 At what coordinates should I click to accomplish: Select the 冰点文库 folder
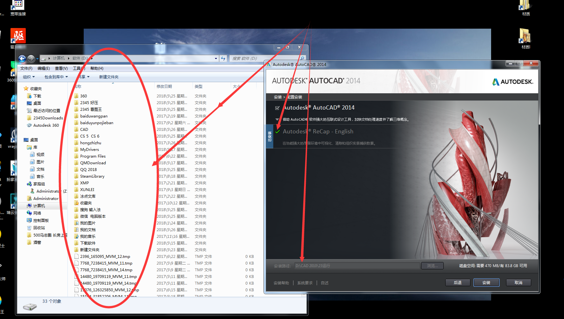[88, 196]
